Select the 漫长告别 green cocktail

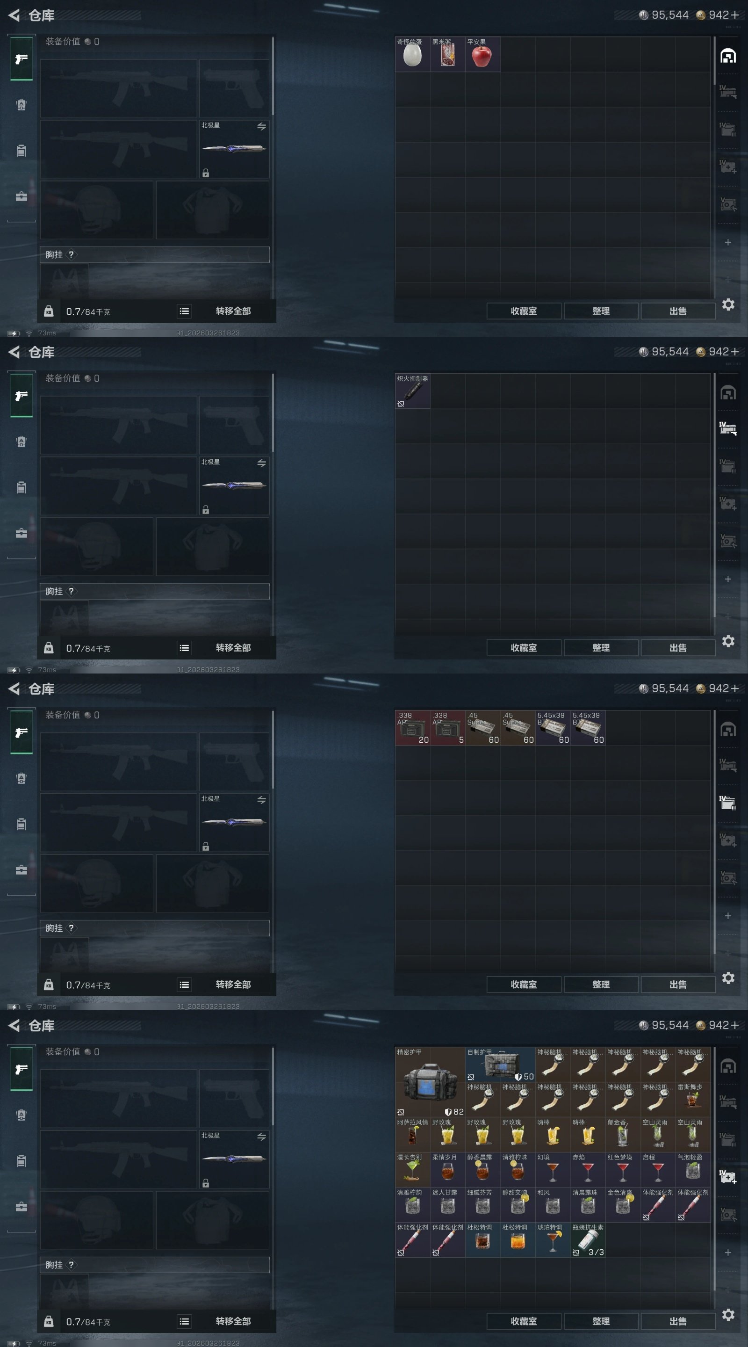(x=412, y=1169)
